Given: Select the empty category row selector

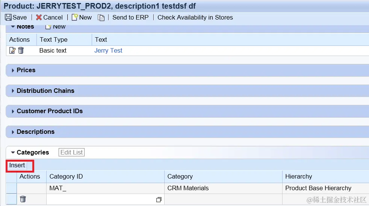Looking at the screenshot, I should (11, 199).
